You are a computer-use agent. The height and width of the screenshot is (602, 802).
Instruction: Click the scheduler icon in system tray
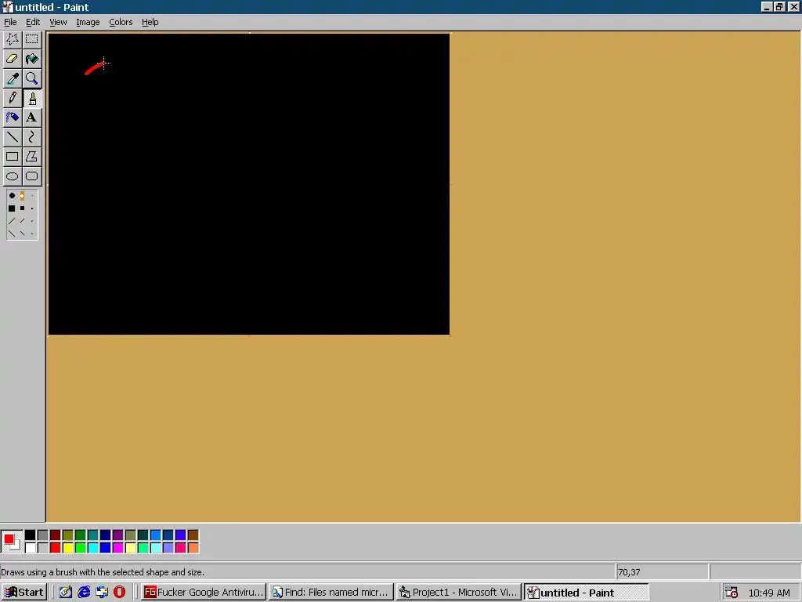click(x=732, y=593)
